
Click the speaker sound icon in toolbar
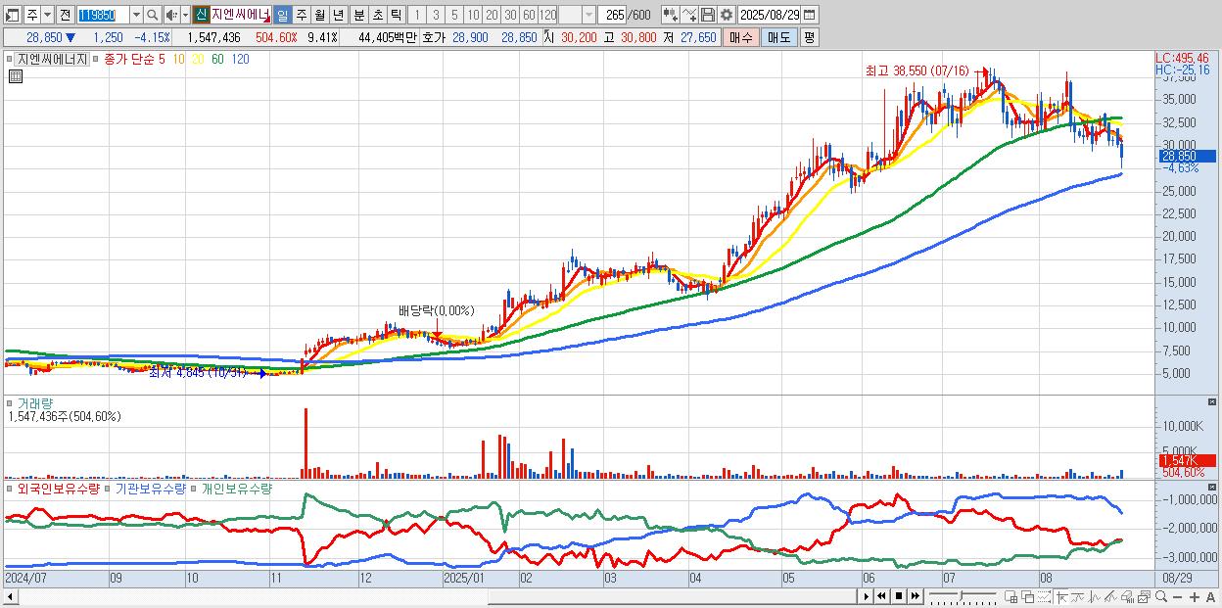171,15
